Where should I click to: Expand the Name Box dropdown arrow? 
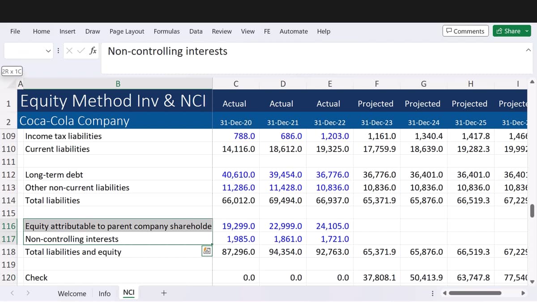pos(48,51)
